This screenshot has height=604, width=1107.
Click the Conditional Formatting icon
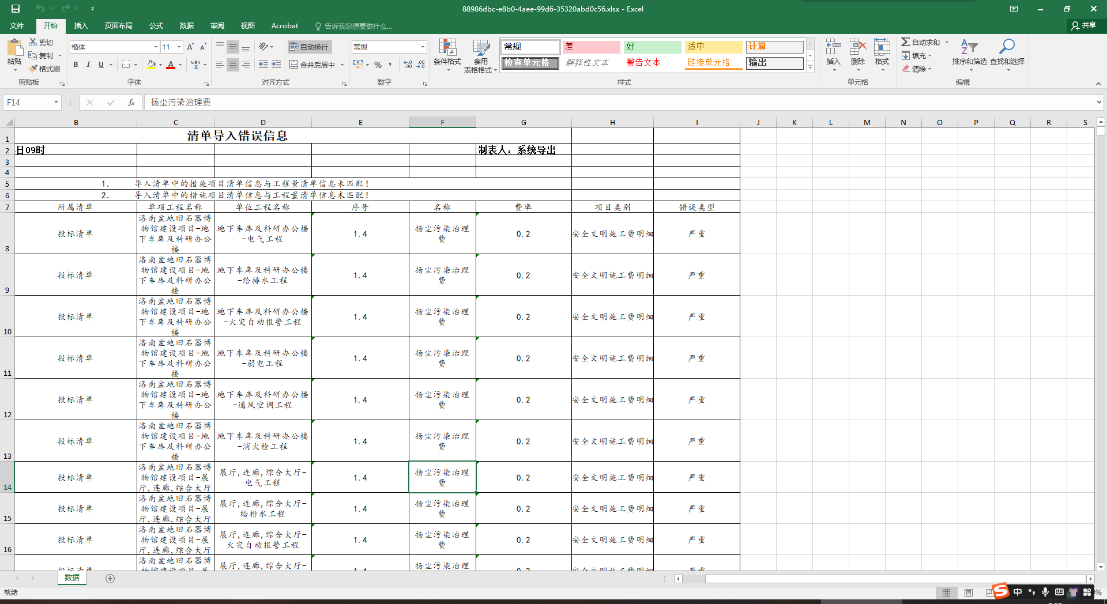(x=447, y=47)
